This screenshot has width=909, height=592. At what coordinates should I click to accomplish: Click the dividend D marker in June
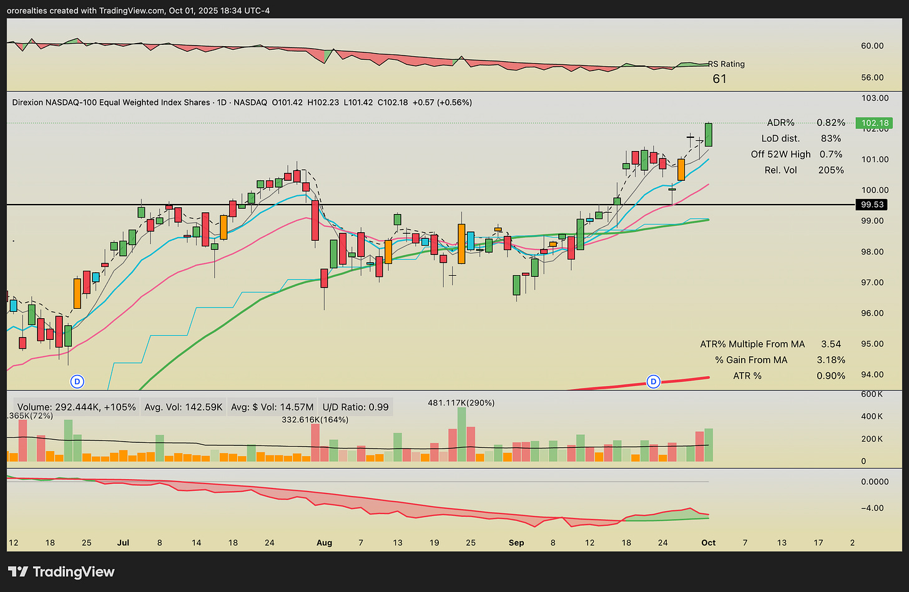tap(77, 381)
